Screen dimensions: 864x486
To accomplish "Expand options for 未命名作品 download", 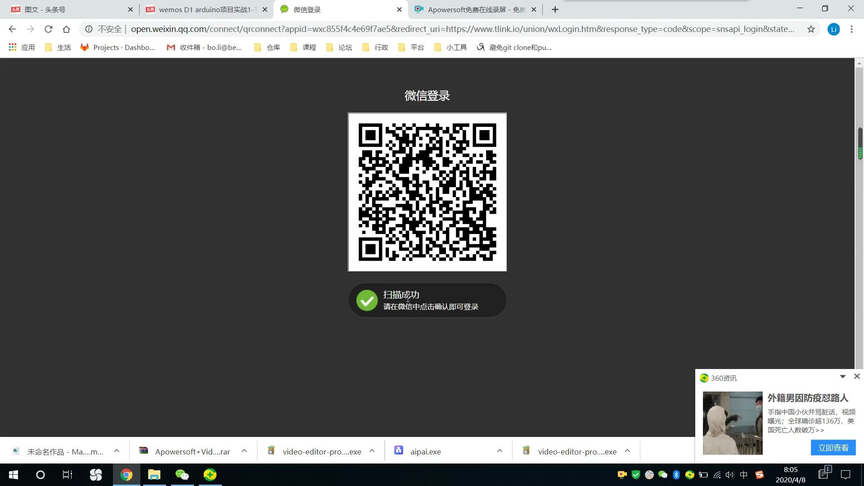I will (x=117, y=451).
